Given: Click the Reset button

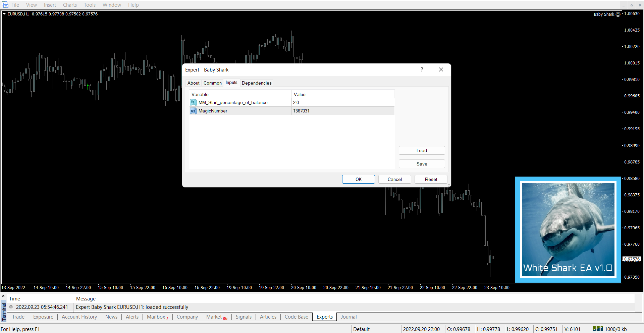Looking at the screenshot, I should [431, 179].
